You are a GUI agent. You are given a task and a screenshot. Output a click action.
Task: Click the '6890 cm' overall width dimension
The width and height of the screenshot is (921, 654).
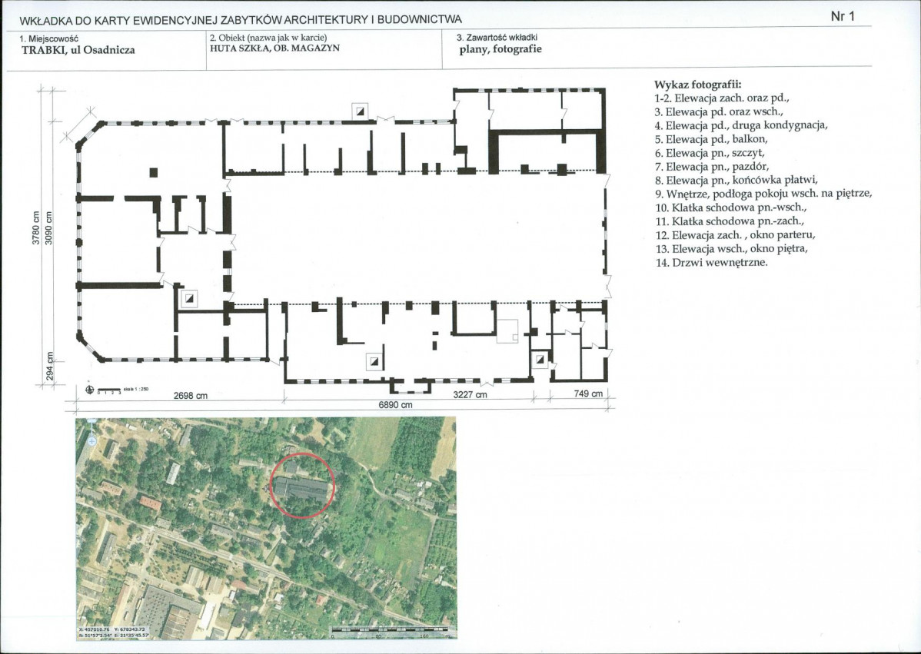click(396, 404)
